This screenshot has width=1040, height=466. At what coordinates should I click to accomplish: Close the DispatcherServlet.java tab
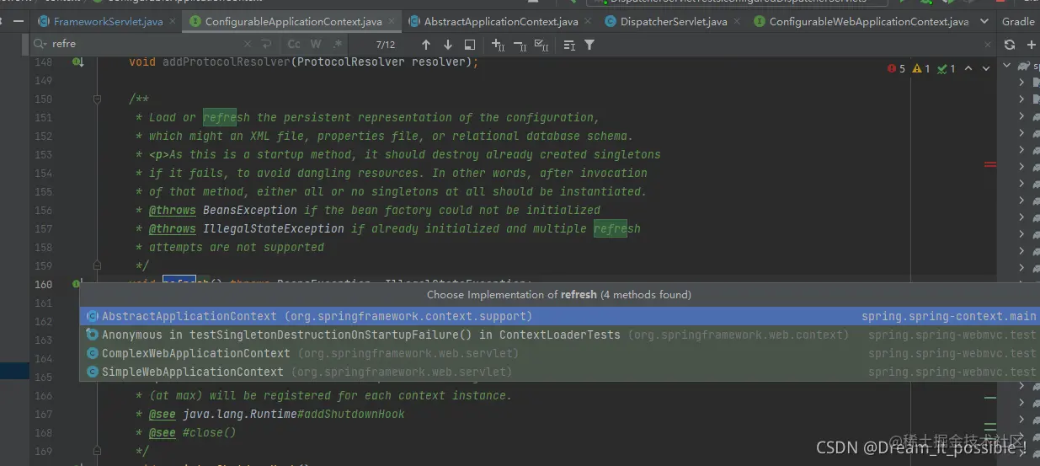[x=736, y=22]
